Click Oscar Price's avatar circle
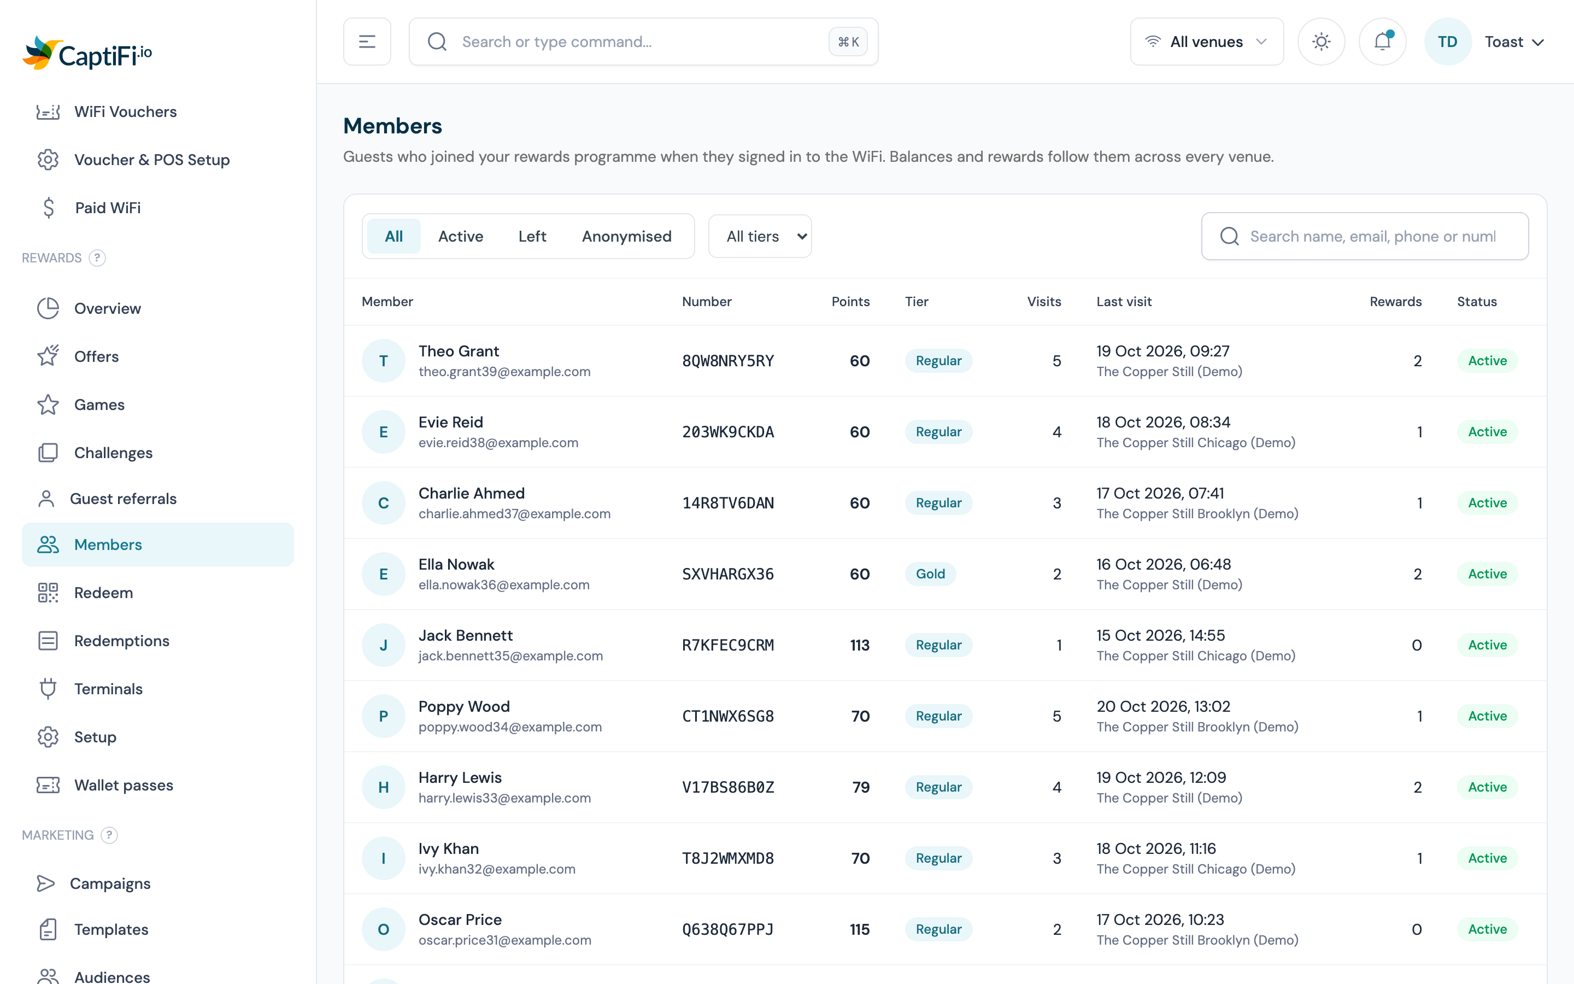 384,929
